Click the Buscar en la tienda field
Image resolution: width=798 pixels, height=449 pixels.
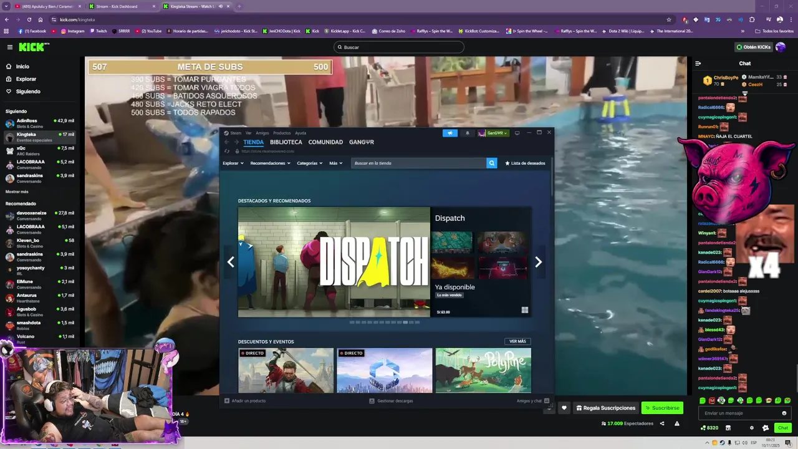click(x=419, y=163)
